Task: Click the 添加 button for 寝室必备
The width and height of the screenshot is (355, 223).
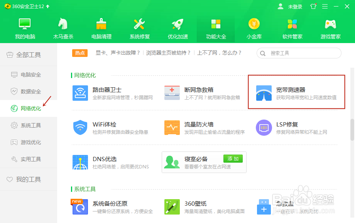Action: point(233,159)
